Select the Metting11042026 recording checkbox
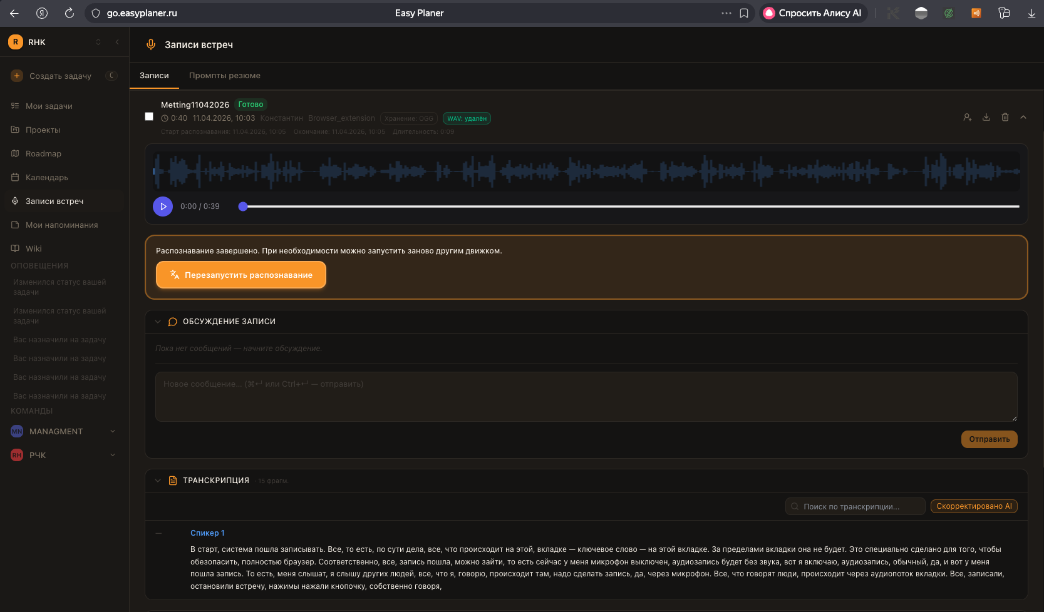This screenshot has width=1044, height=612. click(x=149, y=116)
